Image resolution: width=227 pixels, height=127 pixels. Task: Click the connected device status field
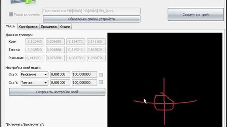click(x=92, y=11)
